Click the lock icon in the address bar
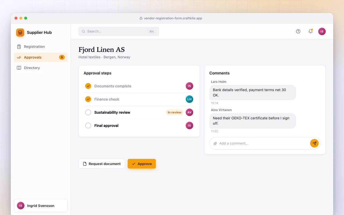The image size is (344, 215). tap(141, 18)
